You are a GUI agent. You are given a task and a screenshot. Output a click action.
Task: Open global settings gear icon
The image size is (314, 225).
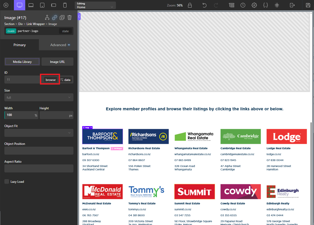pos(254,5)
